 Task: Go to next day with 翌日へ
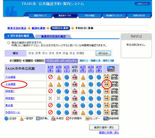83,61
